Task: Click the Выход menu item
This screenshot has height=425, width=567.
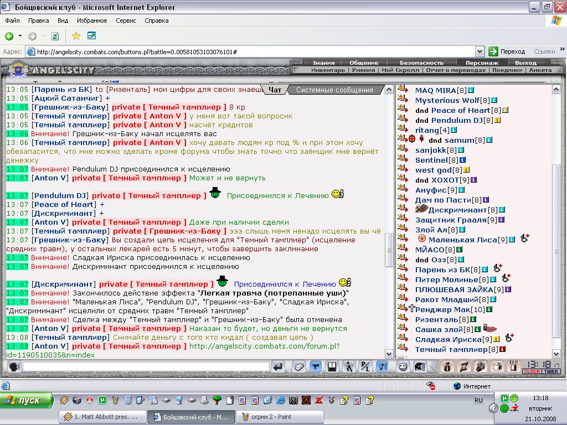Action: [525, 63]
